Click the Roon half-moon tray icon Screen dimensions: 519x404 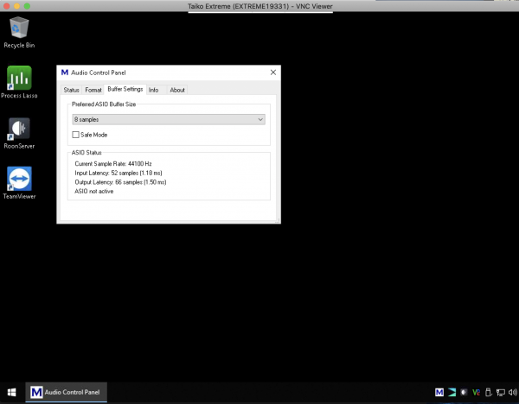click(464, 392)
